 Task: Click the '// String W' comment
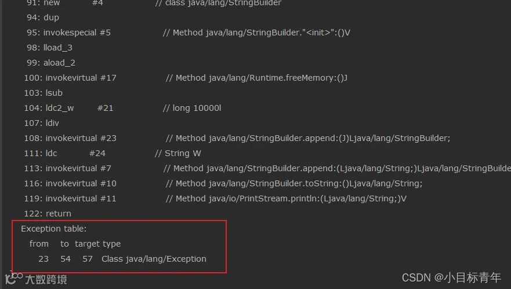[178, 153]
